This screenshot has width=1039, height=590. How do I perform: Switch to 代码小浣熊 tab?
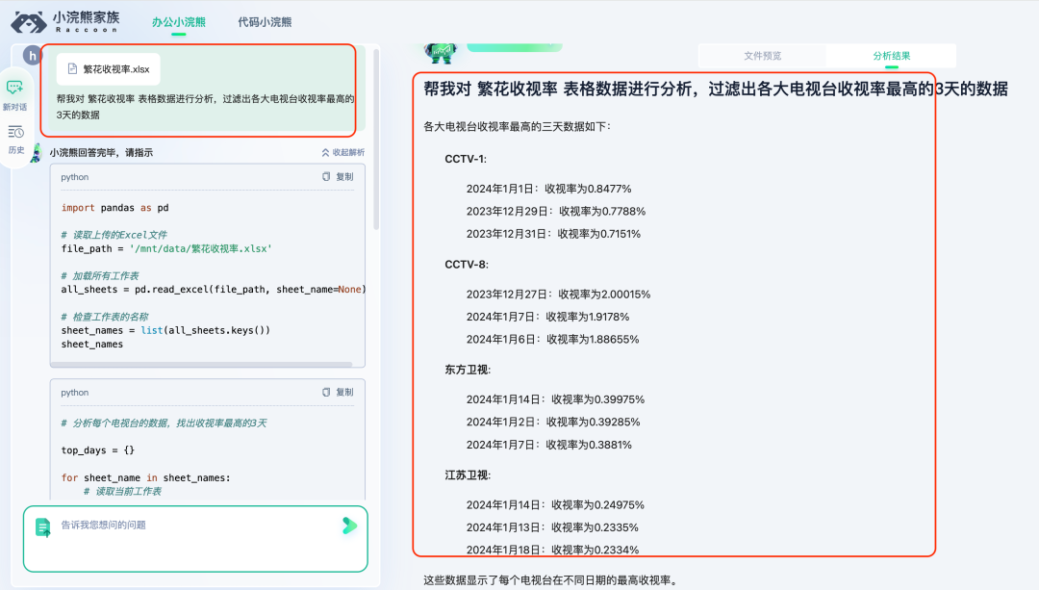coord(265,22)
